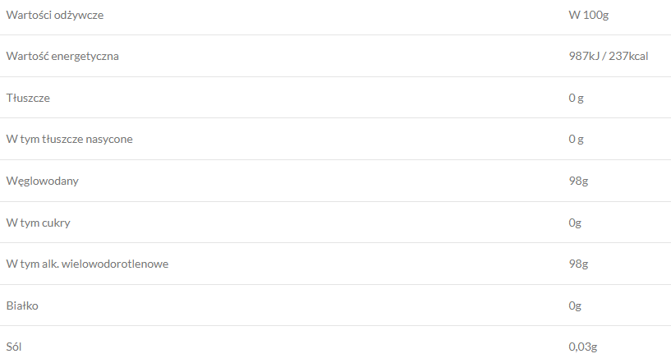
Task: Select "W tym tłuszcze nasycone" label
Action: point(69,139)
